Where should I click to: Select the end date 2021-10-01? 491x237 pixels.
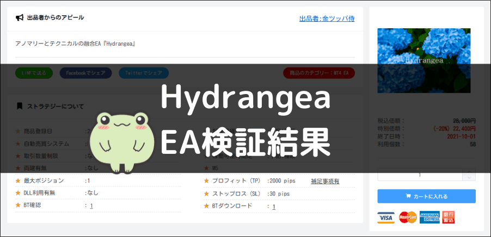point(462,136)
